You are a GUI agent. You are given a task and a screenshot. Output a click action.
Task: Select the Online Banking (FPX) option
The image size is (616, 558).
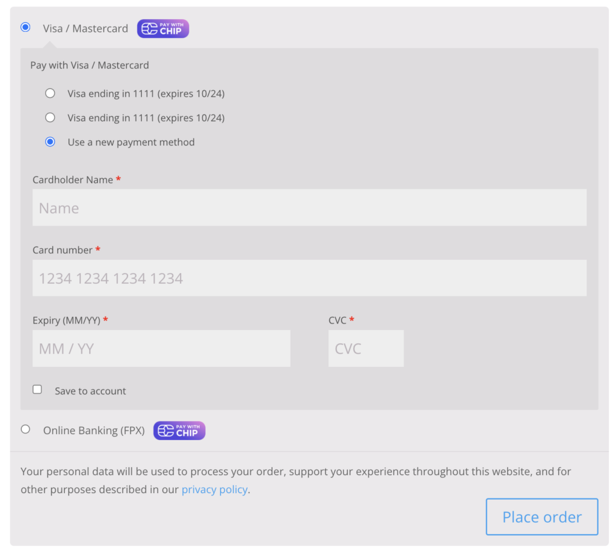coord(25,429)
